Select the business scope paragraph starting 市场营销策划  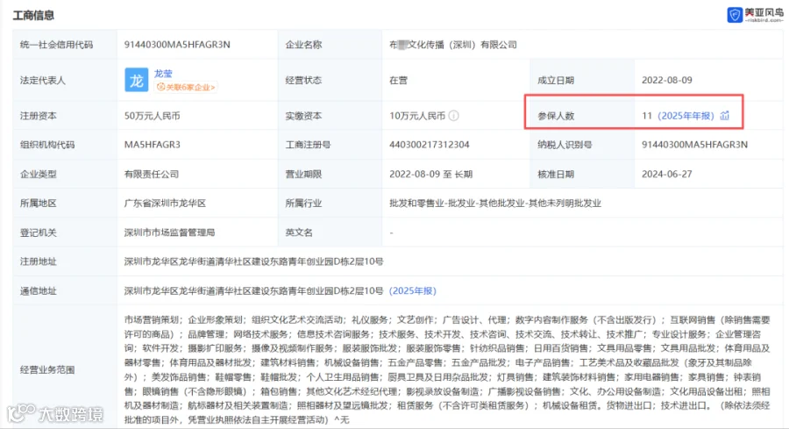447,369
